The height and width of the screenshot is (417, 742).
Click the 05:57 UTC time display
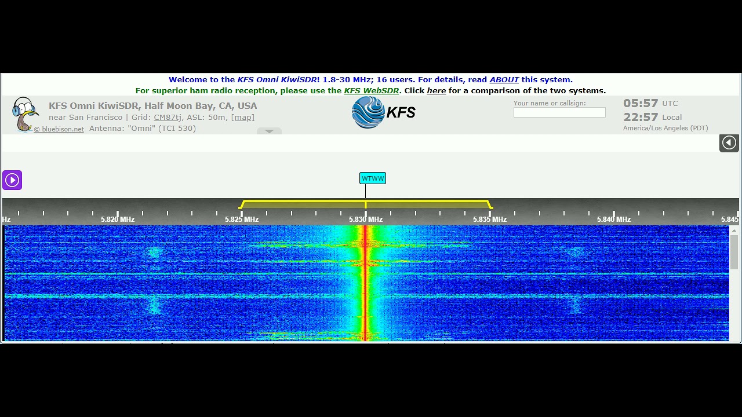[x=650, y=104]
